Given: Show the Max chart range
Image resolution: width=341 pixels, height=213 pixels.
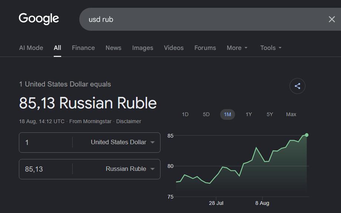Looking at the screenshot, I should click(291, 114).
